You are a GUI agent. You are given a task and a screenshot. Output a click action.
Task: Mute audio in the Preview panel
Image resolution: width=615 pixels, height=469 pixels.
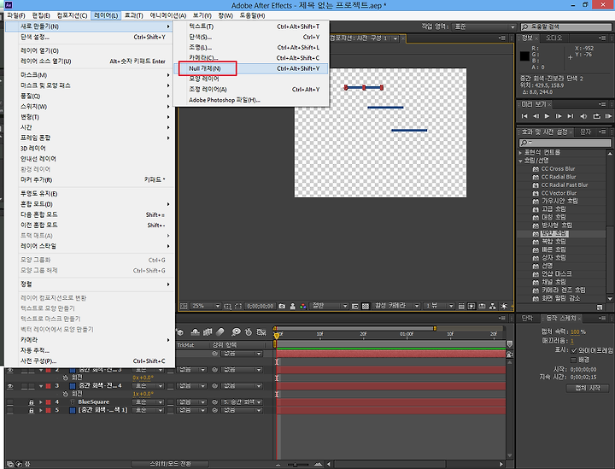(x=583, y=116)
